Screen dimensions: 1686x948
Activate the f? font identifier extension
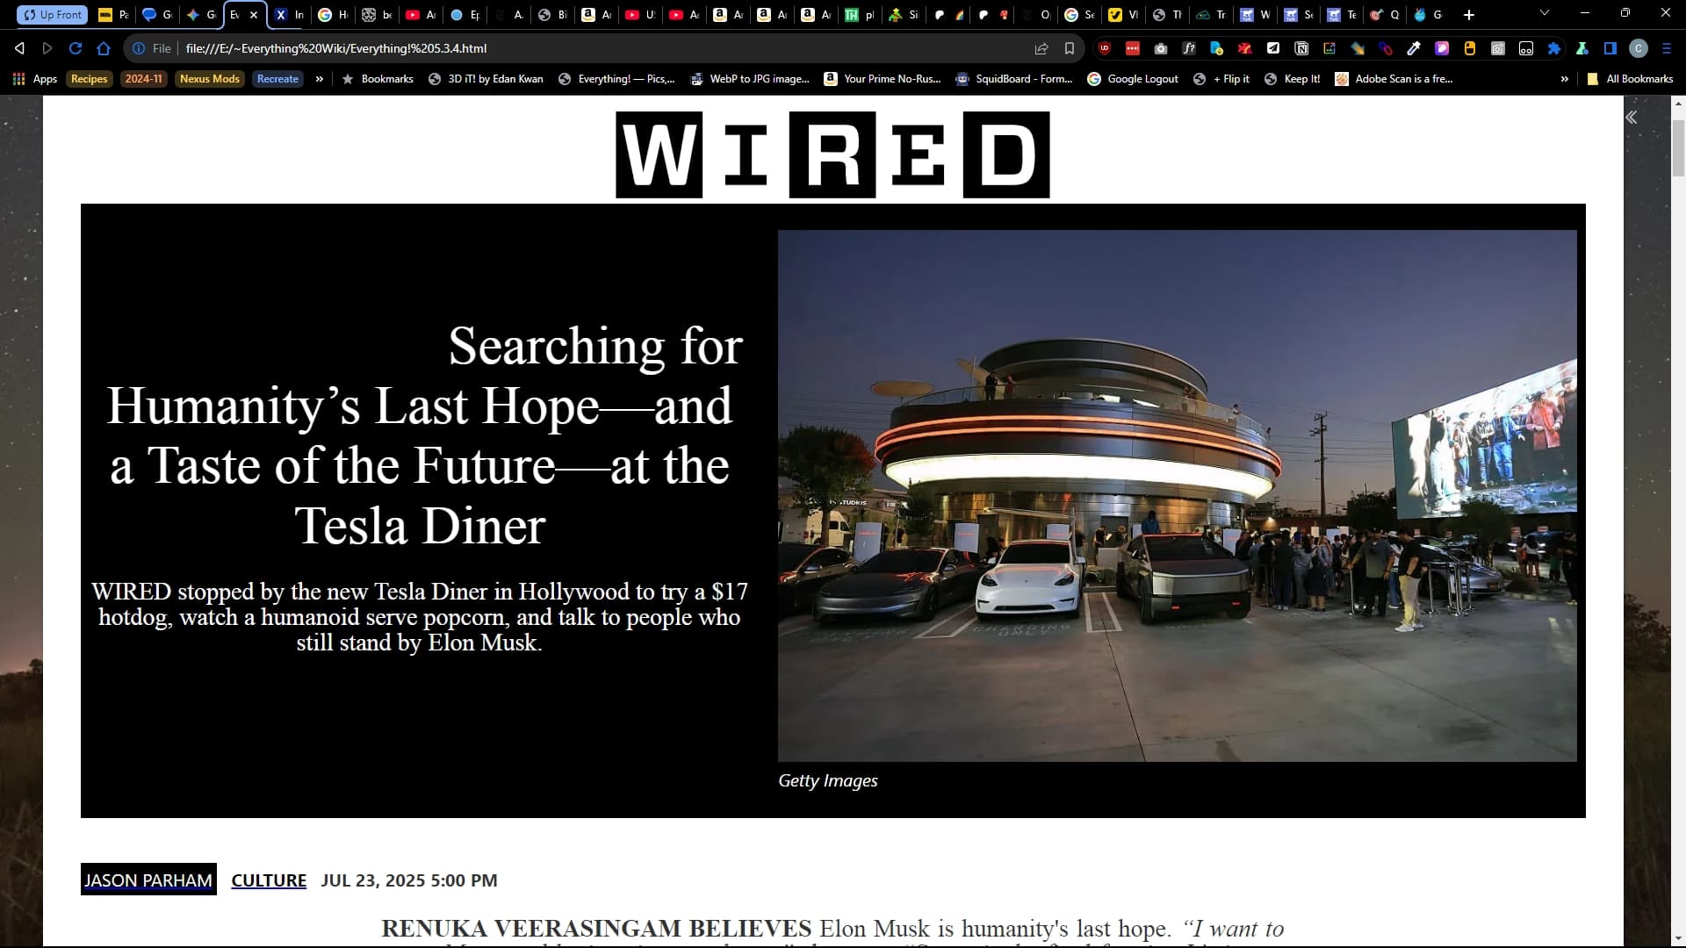(1189, 48)
